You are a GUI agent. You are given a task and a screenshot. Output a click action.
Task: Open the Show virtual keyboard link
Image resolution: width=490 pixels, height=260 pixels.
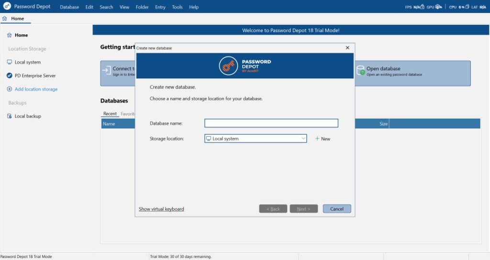(x=161, y=209)
